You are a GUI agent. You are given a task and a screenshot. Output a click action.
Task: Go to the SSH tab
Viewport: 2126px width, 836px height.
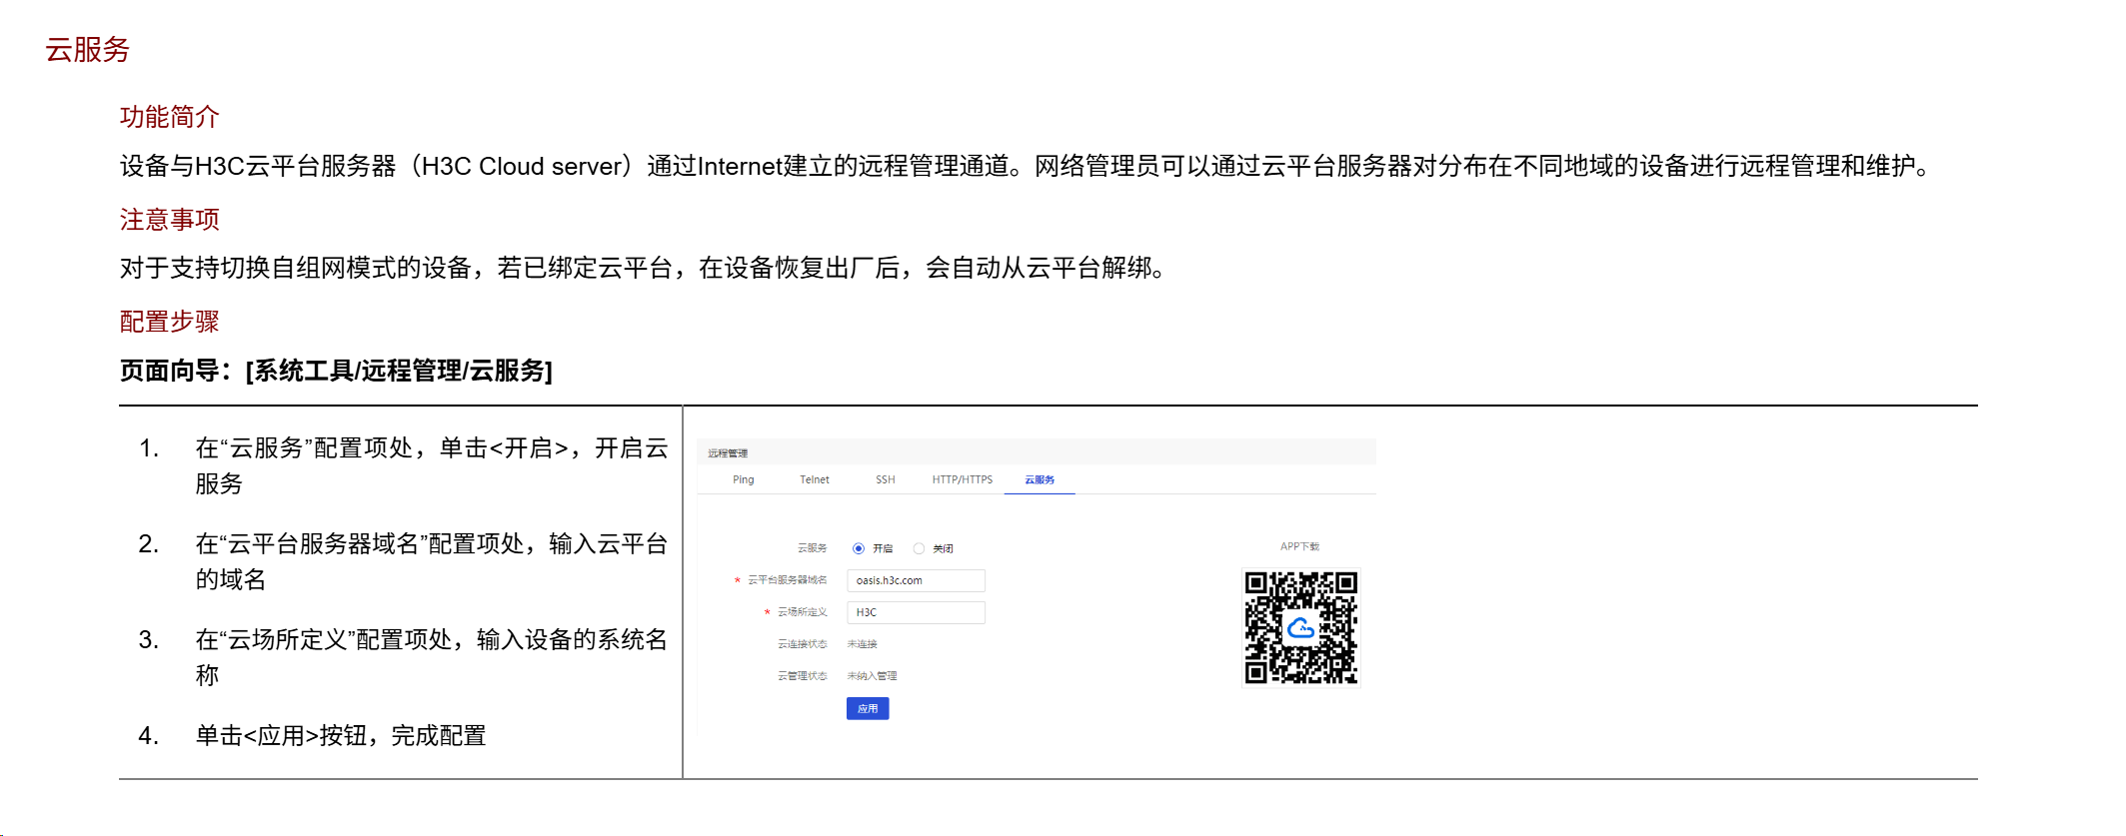[x=885, y=480]
